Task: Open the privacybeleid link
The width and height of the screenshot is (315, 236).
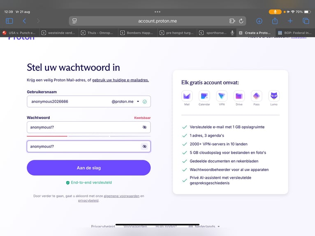Action: tap(88, 201)
